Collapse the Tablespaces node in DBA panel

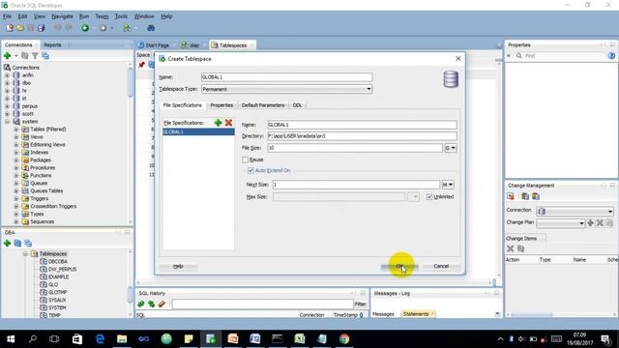[x=25, y=253]
